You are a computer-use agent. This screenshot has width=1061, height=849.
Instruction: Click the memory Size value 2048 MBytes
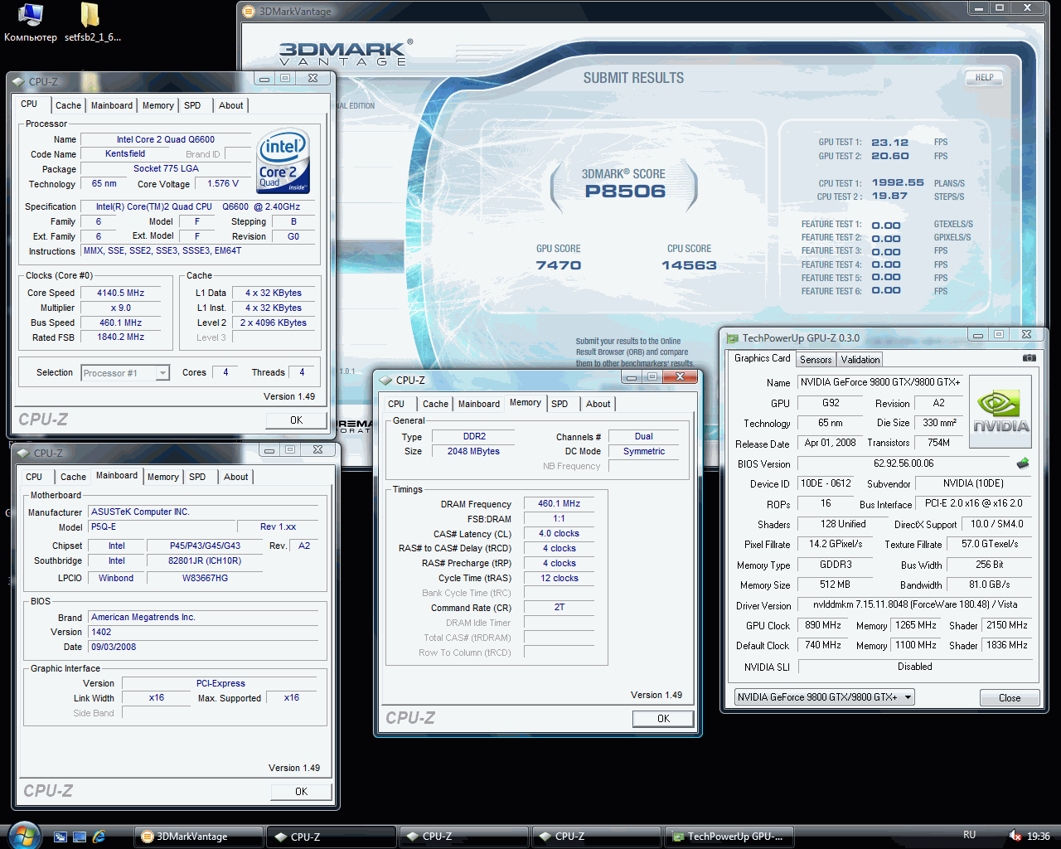(473, 451)
